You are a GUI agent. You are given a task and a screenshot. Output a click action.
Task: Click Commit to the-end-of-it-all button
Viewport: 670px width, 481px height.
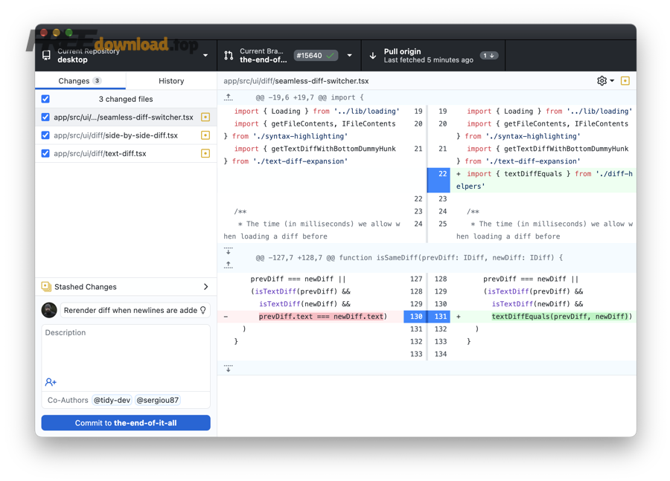[x=126, y=423]
